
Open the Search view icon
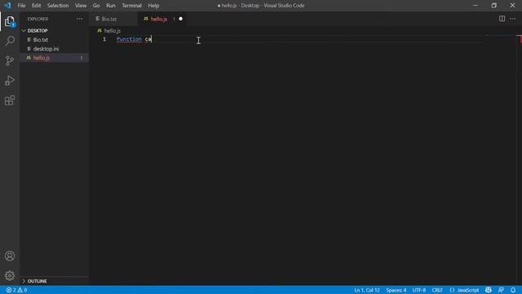10,41
